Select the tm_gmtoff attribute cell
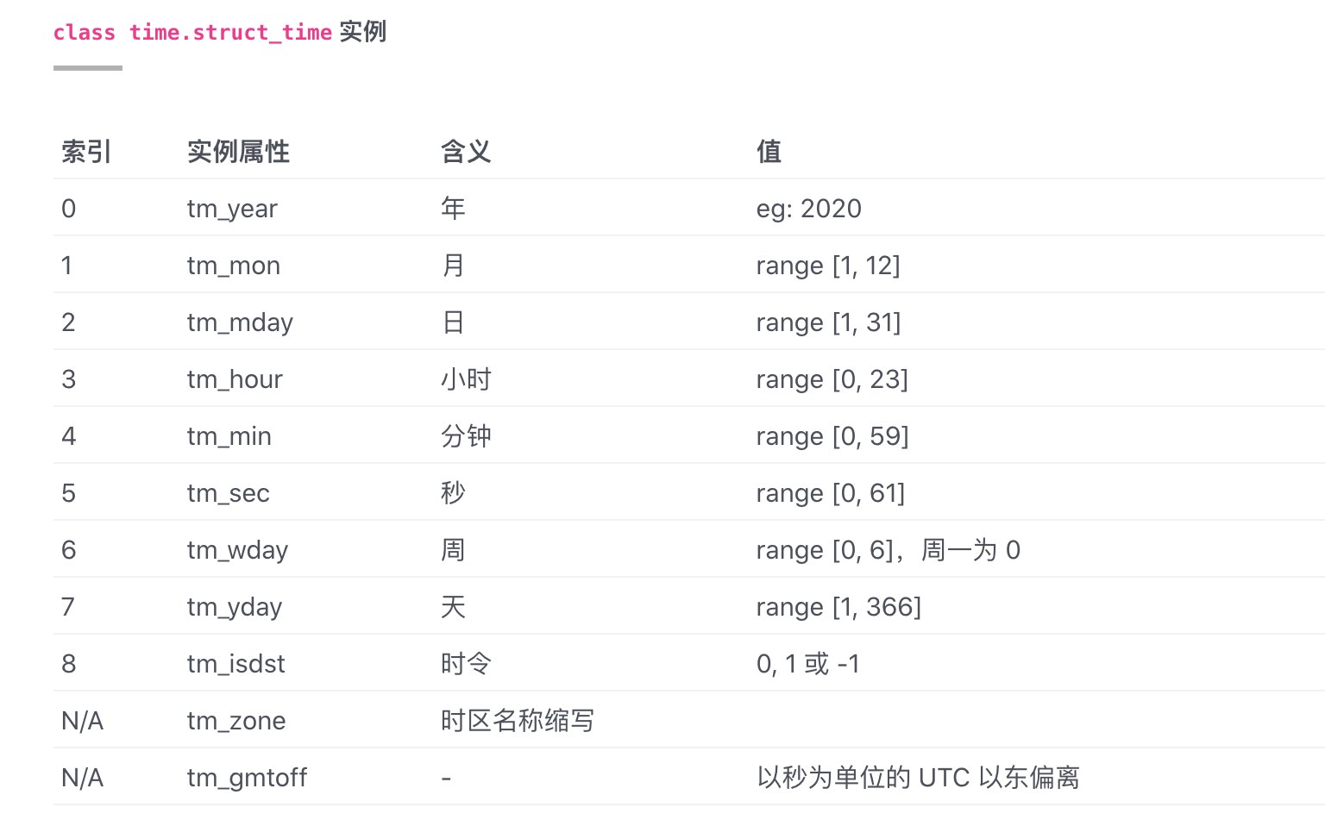This screenshot has width=1325, height=826. 247,778
